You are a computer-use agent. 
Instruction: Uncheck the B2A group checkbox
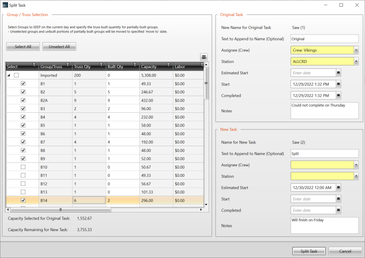click(x=23, y=100)
